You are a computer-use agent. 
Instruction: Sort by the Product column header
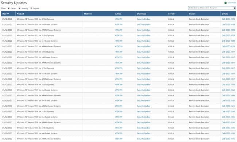(20, 14)
